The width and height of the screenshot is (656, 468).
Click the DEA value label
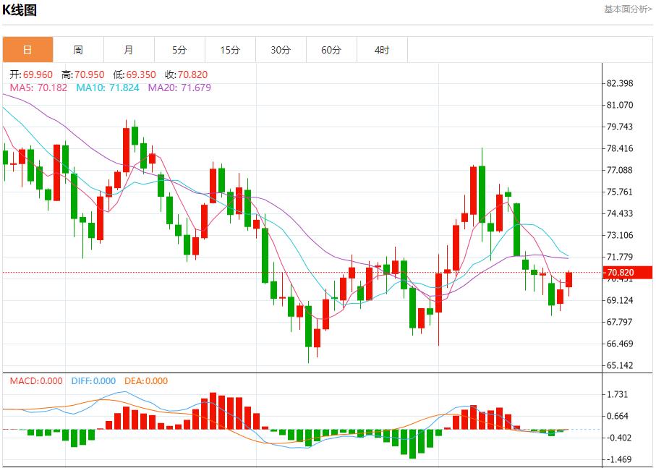point(145,381)
